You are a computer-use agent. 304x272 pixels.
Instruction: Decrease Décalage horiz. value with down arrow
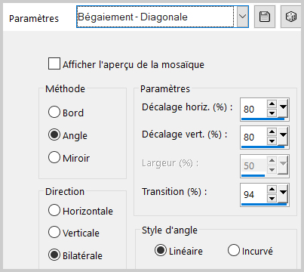(x=272, y=113)
